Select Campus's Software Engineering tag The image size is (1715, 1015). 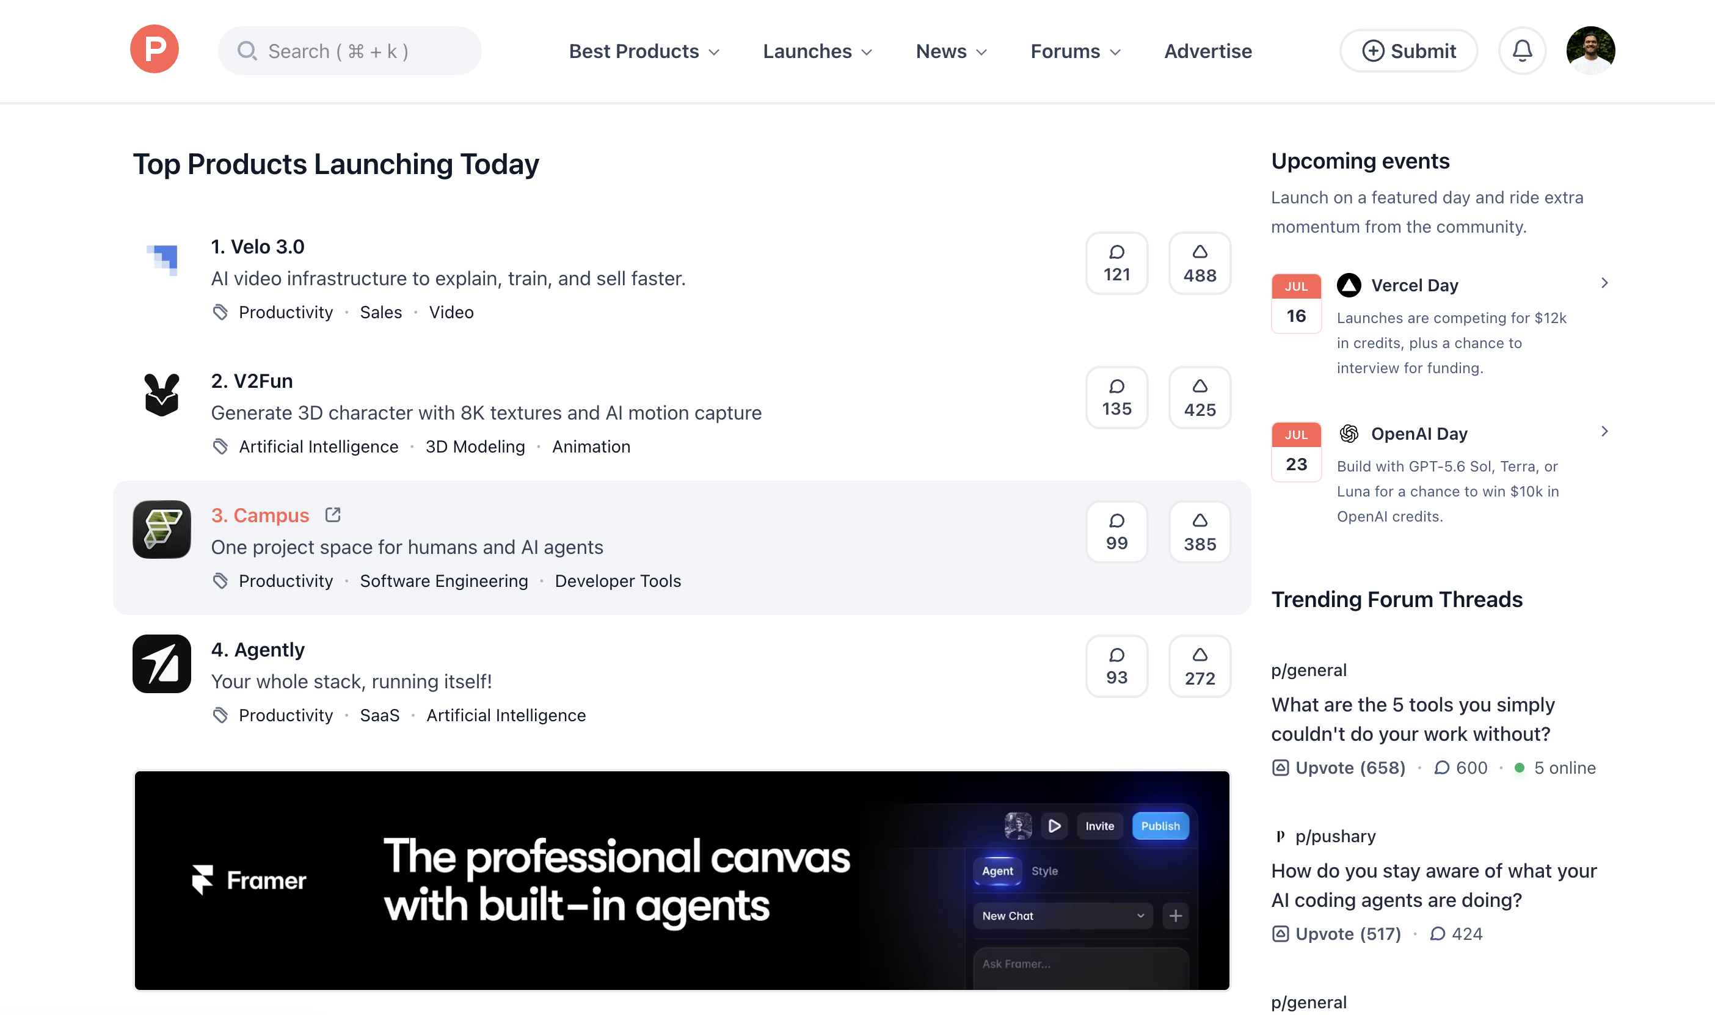[x=444, y=581]
